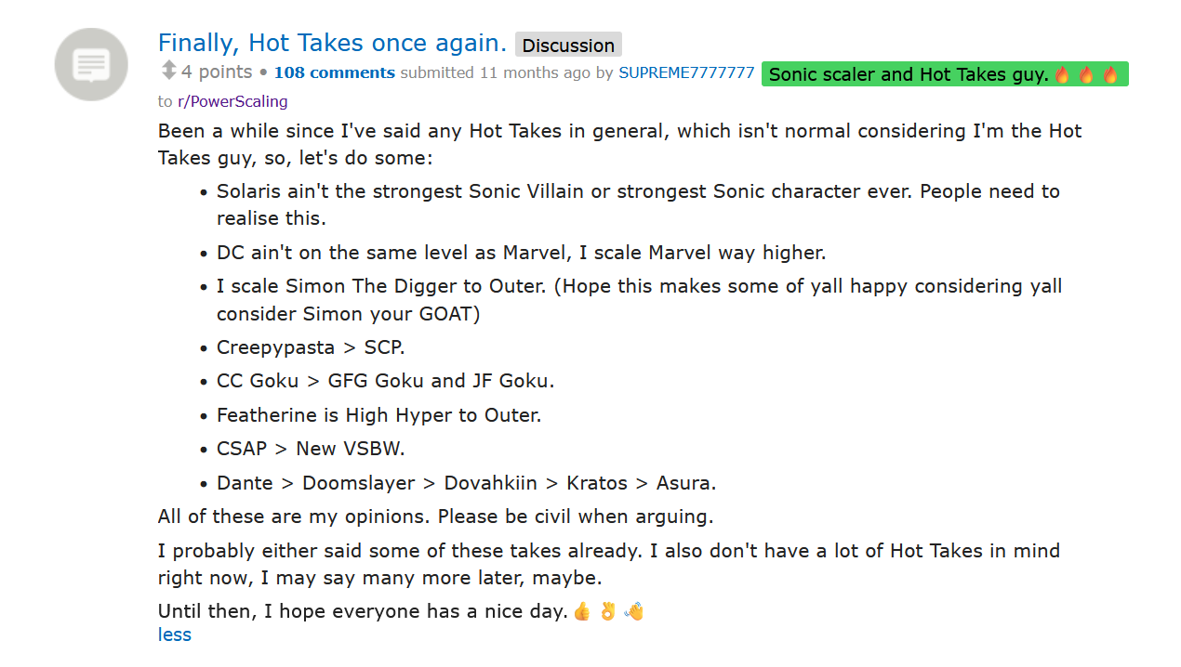Click the last fire emoji in the flair

click(x=1110, y=74)
